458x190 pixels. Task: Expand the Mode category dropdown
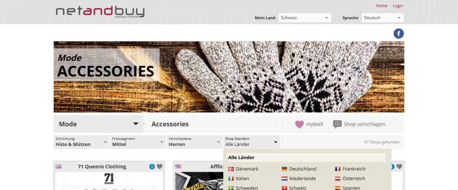coord(98,124)
